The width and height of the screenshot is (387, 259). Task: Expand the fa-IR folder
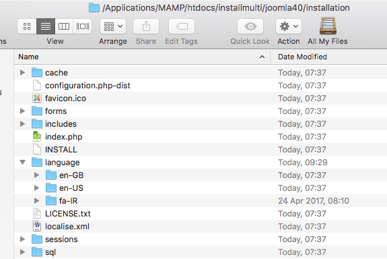(x=36, y=200)
